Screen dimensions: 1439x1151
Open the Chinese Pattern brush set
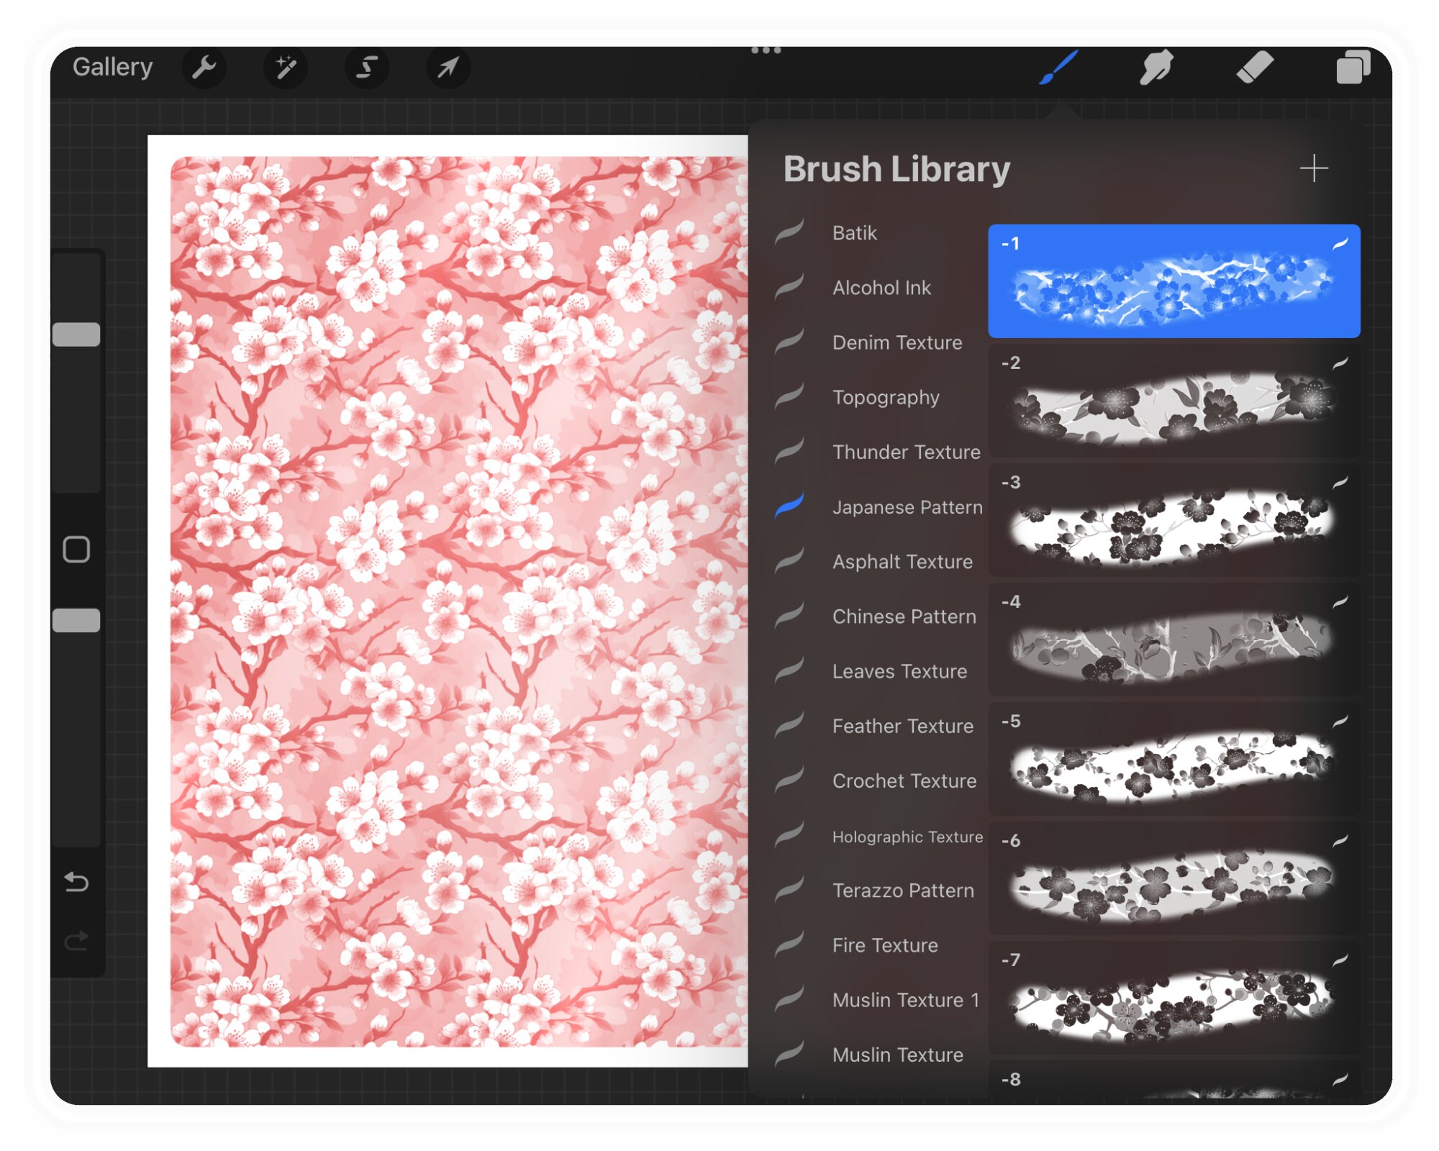point(904,617)
